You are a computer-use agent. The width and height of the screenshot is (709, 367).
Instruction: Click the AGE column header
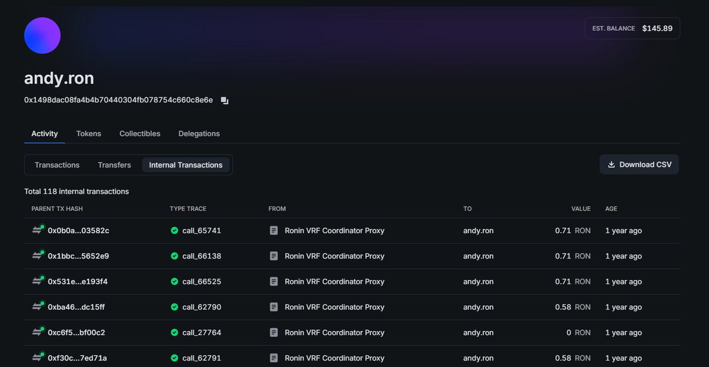(611, 209)
